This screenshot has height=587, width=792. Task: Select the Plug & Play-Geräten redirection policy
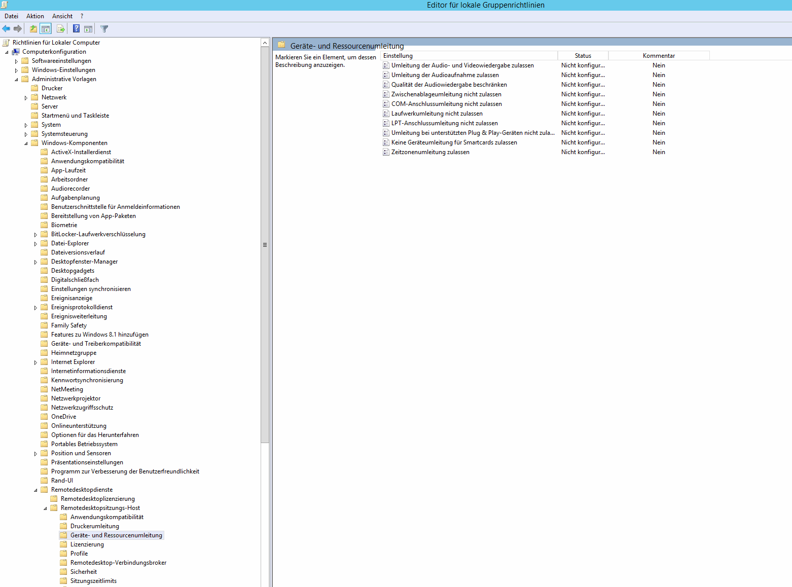(473, 133)
